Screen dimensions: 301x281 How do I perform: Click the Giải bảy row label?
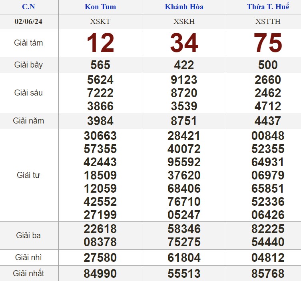coord(28,65)
